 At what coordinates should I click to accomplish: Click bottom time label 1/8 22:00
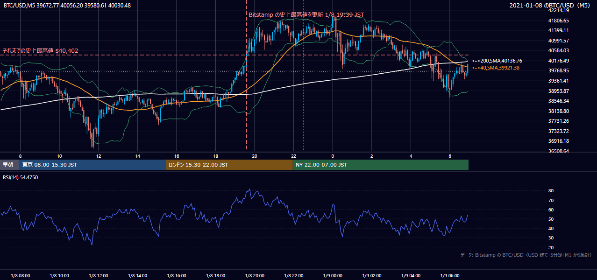[294, 275]
